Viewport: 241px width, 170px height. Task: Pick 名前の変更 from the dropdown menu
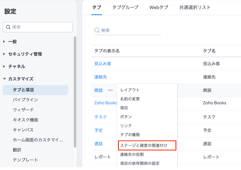point(130,99)
